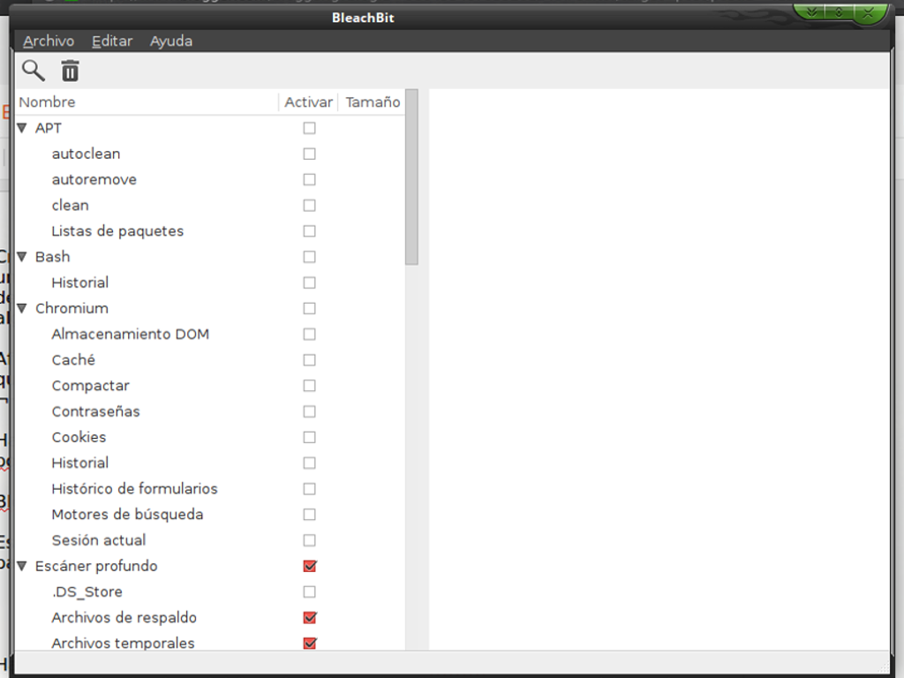Viewport: 904px width, 678px height.
Task: Uncheck Archivos temporales
Action: 309,643
